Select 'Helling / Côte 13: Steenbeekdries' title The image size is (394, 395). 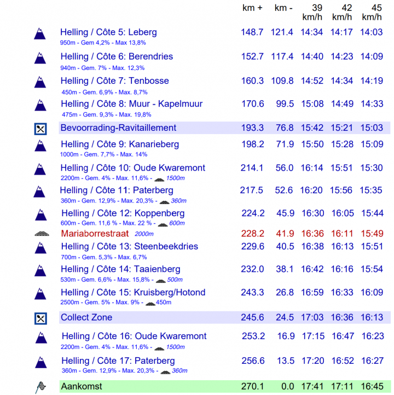point(130,246)
